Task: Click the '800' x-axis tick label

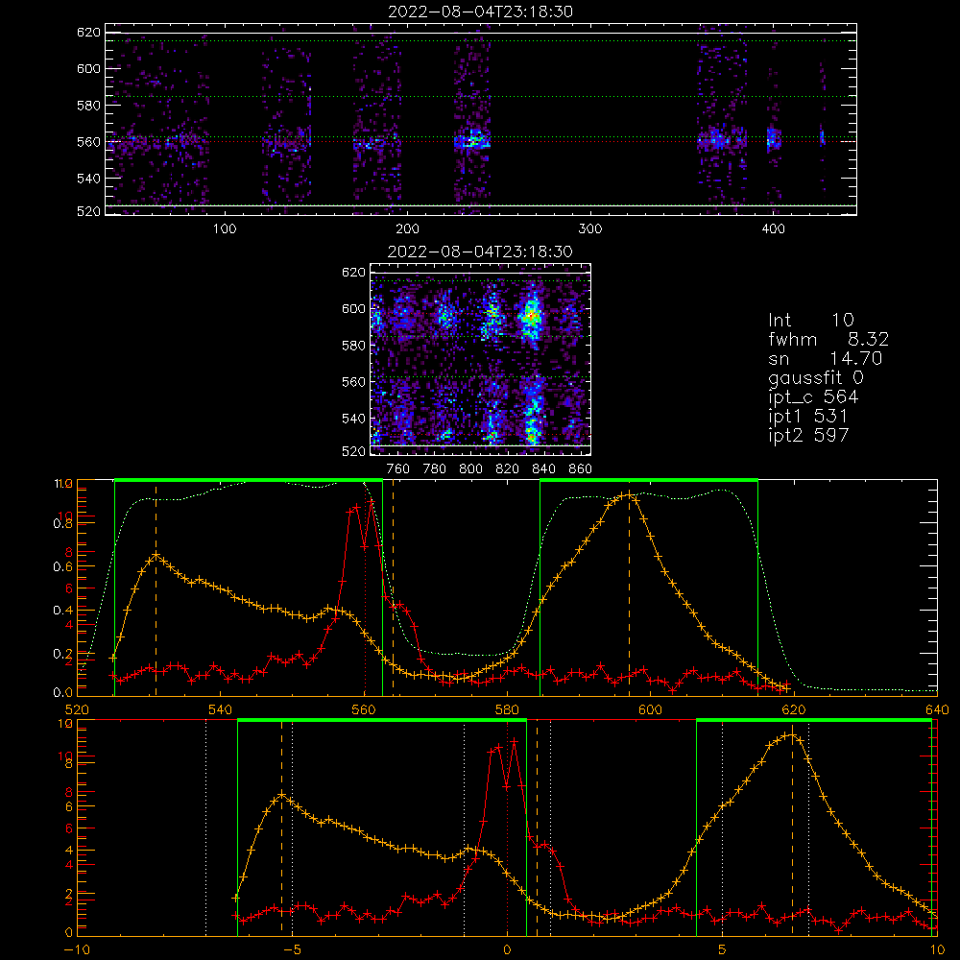Action: [470, 469]
